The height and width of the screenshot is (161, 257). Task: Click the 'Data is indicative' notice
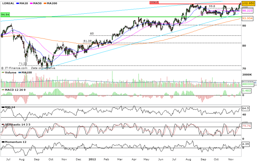(x=44, y=68)
